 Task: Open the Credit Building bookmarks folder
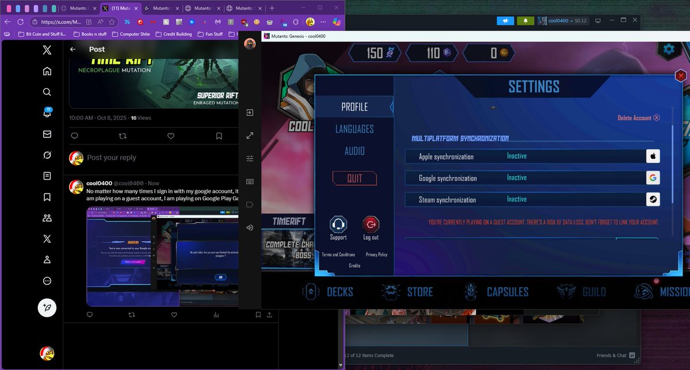click(174, 34)
